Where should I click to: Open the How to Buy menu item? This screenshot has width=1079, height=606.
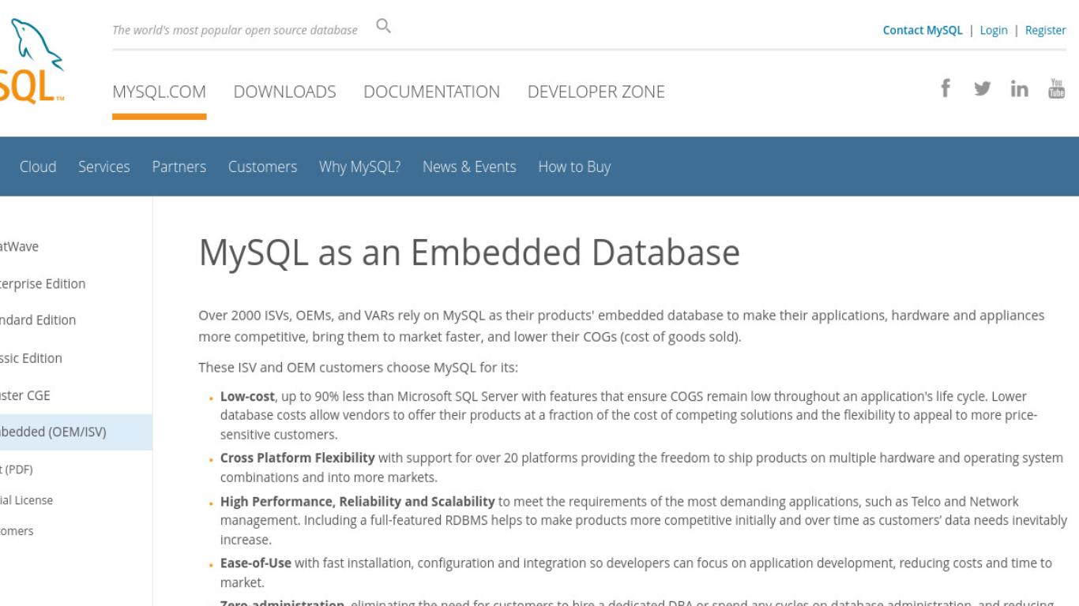[x=574, y=166]
